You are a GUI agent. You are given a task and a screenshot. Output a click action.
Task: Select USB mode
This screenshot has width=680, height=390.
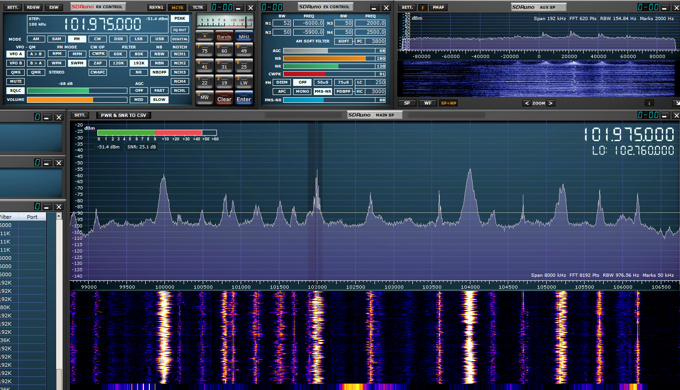click(x=159, y=39)
